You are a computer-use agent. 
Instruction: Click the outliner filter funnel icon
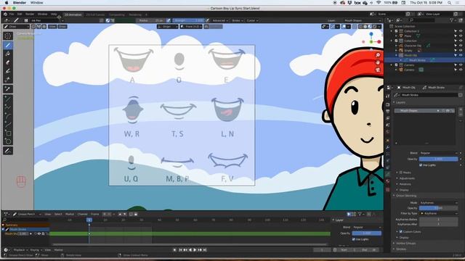(x=452, y=20)
